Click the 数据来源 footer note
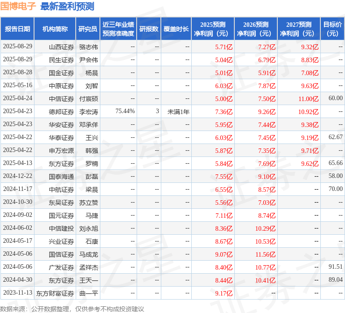The image size is (345, 313). (x=72, y=309)
